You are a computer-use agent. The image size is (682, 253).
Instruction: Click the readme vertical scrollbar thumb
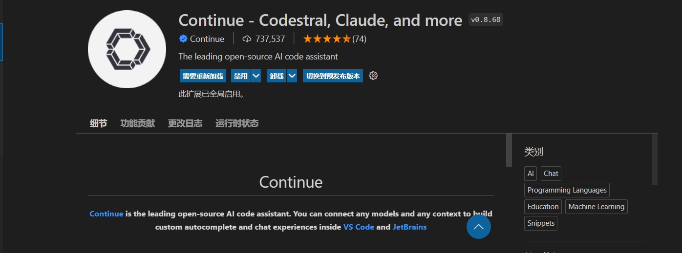509,150
